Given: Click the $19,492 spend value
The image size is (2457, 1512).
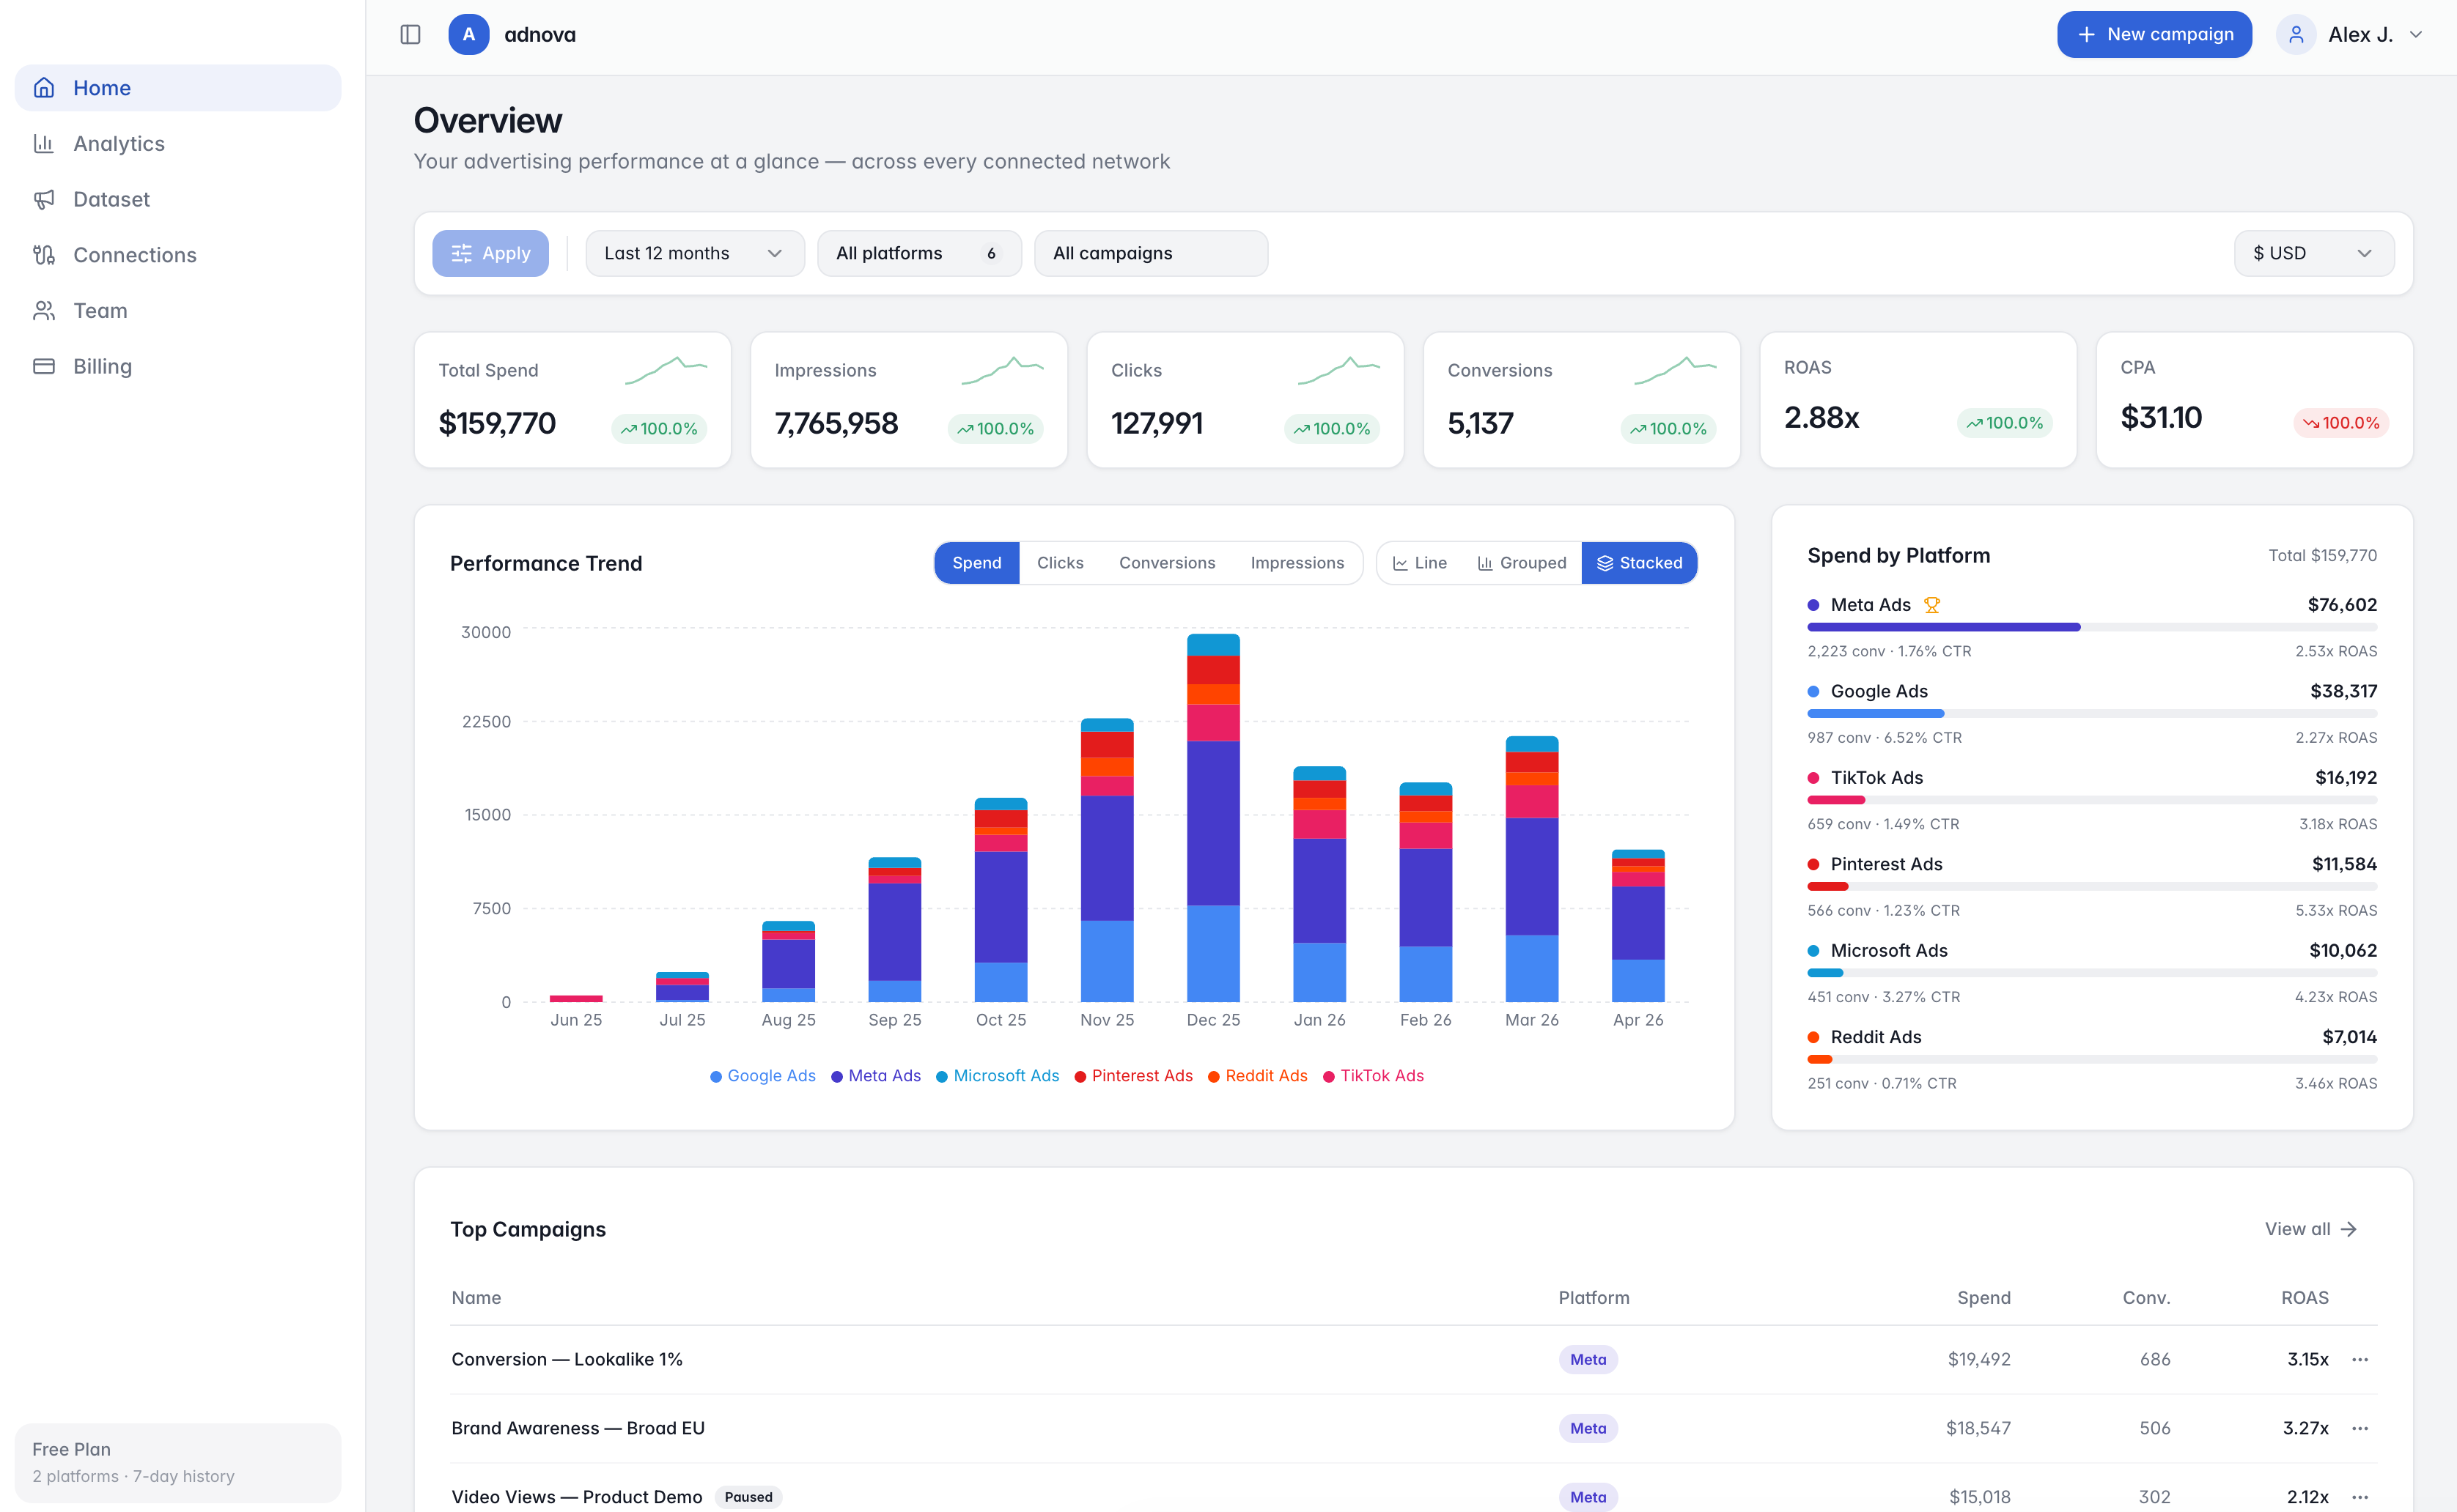Looking at the screenshot, I should point(1979,1359).
